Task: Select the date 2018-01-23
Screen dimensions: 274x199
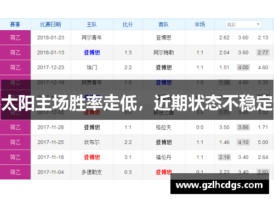Action: 50,37
